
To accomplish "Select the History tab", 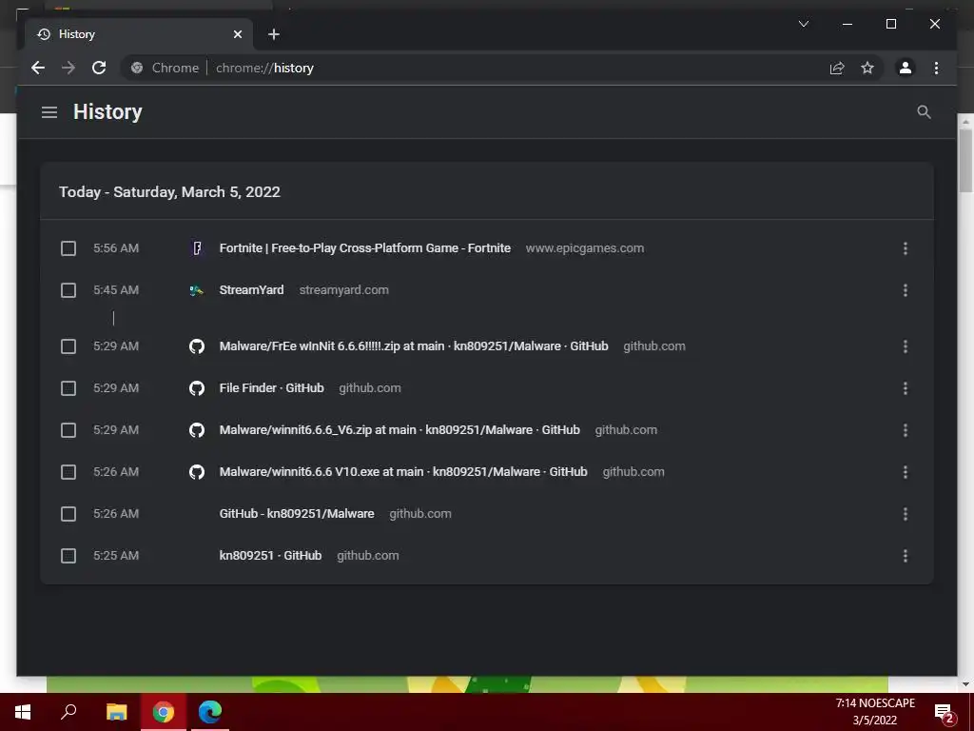I will [139, 34].
